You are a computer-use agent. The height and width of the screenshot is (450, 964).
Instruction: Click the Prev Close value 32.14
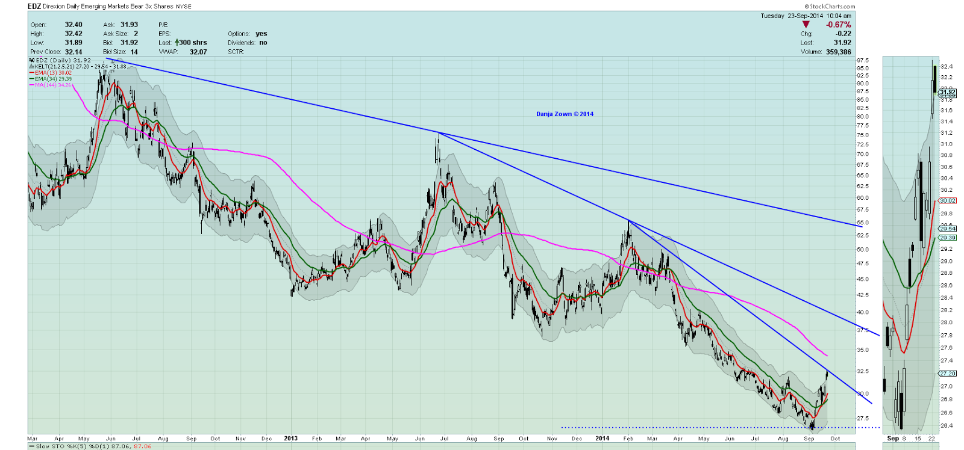[x=74, y=52]
